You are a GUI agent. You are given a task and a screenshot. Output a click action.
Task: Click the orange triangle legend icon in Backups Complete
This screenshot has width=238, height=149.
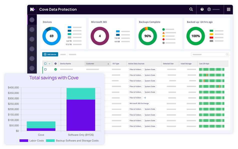pos(164,33)
